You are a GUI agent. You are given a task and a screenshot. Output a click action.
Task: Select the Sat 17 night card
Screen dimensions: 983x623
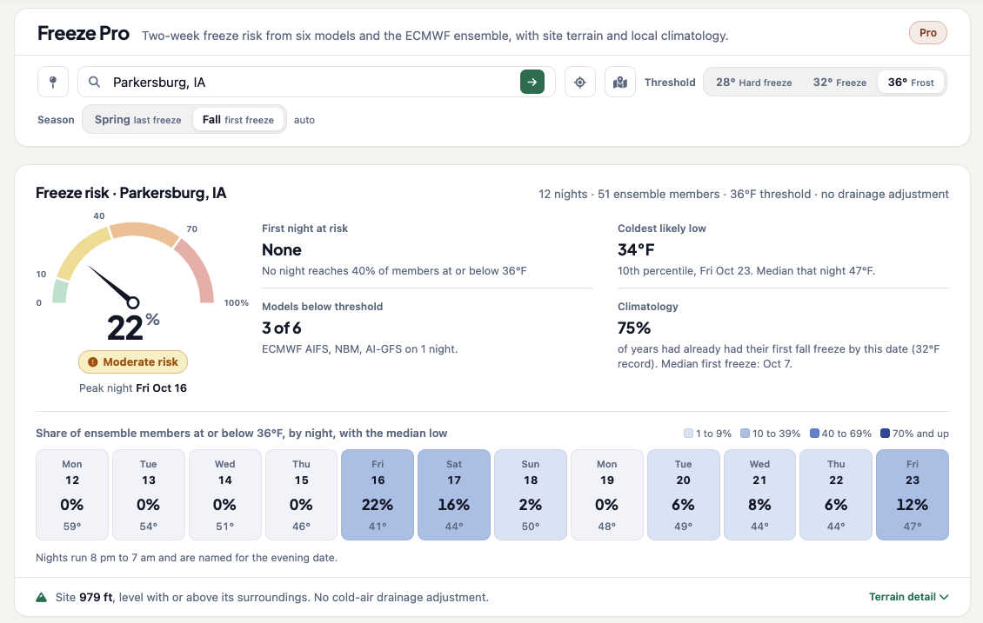coord(454,494)
